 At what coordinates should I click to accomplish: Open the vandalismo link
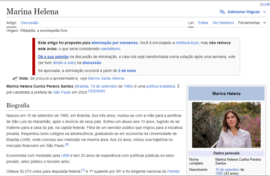pos(110,49)
